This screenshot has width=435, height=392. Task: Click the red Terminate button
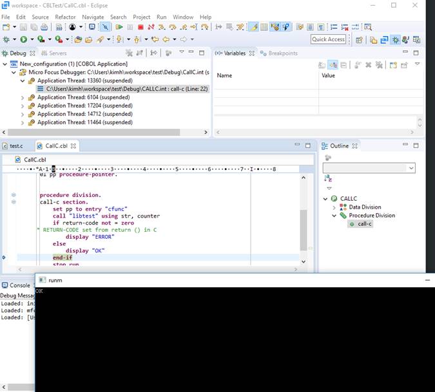pos(140,27)
